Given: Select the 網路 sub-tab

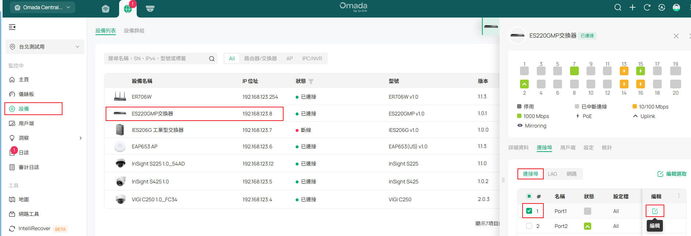Looking at the screenshot, I should 572,174.
